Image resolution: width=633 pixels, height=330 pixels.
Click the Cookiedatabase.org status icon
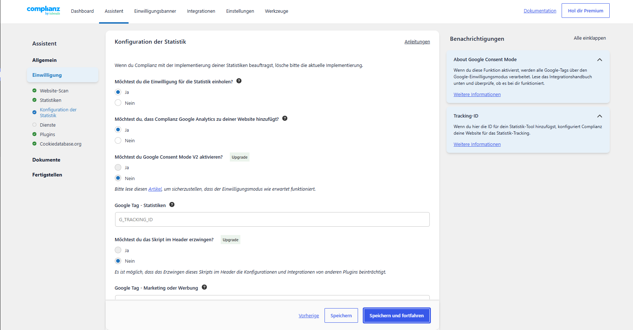tap(35, 144)
